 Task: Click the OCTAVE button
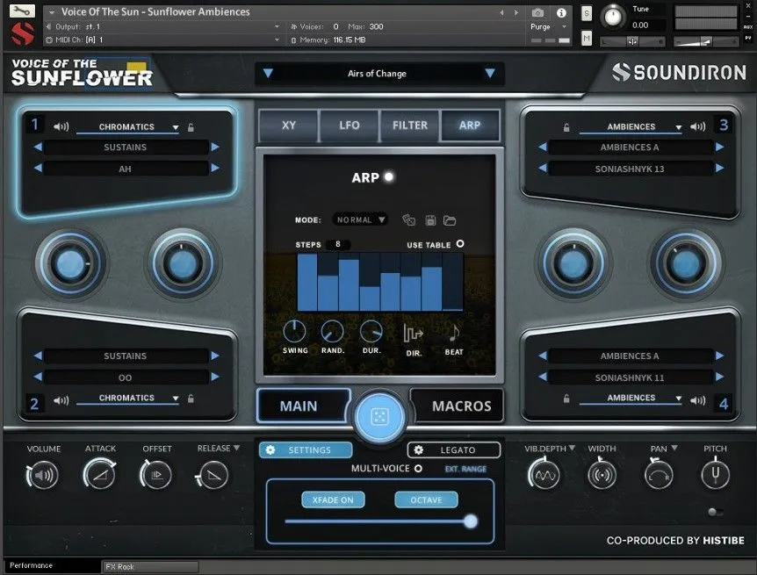(x=426, y=500)
